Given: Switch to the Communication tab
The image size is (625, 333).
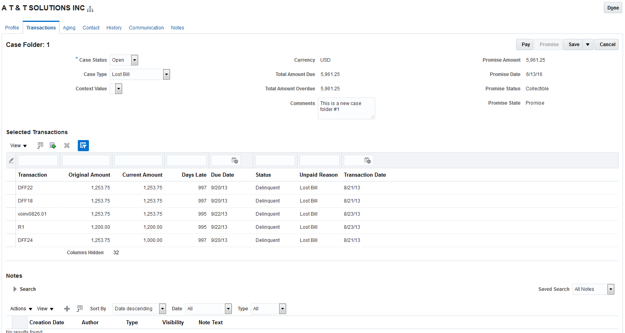Looking at the screenshot, I should coord(146,28).
